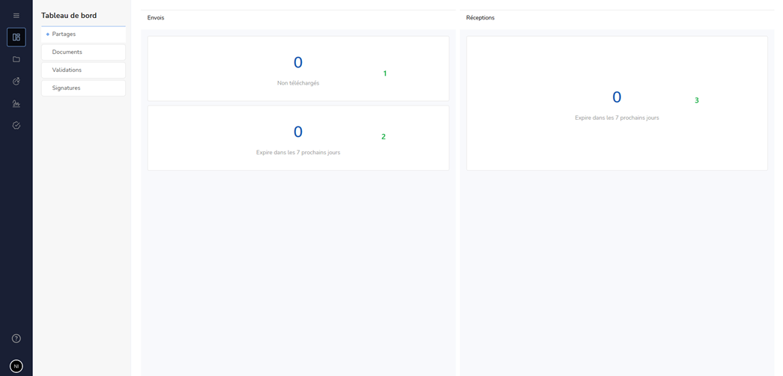Screen dimensions: 783x376
Task: Open the folder icon for documents
Action: coord(16,59)
